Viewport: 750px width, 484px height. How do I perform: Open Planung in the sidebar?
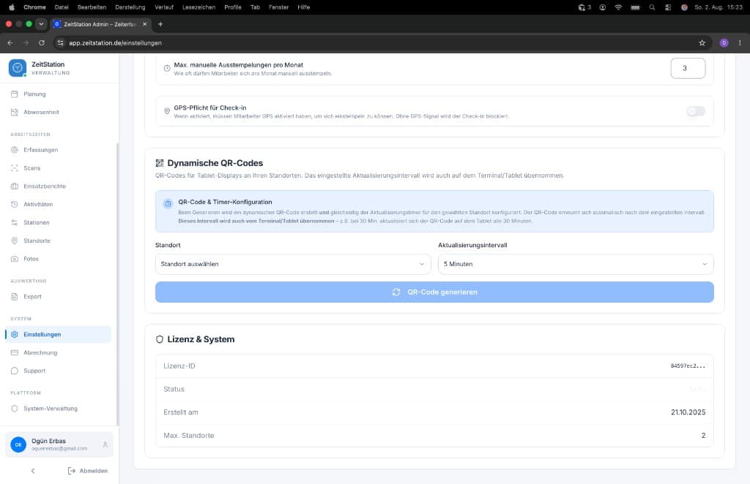pos(34,94)
